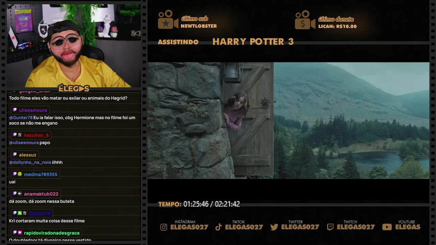
Task: Click the TikTok ELEGAS027 handle text
Action: pos(244,227)
